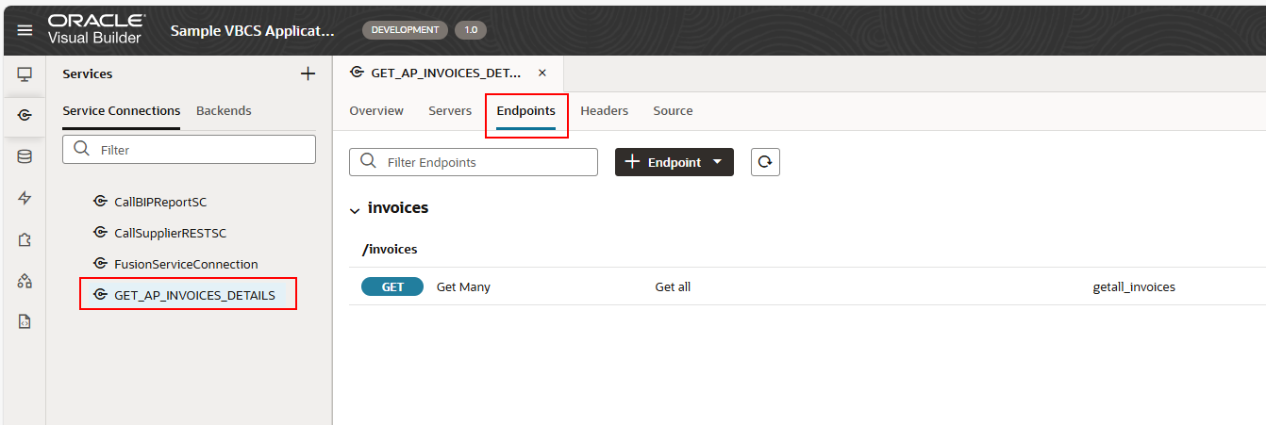The width and height of the screenshot is (1266, 425).
Task: Open Web Applications navigator icon
Action: click(x=25, y=74)
